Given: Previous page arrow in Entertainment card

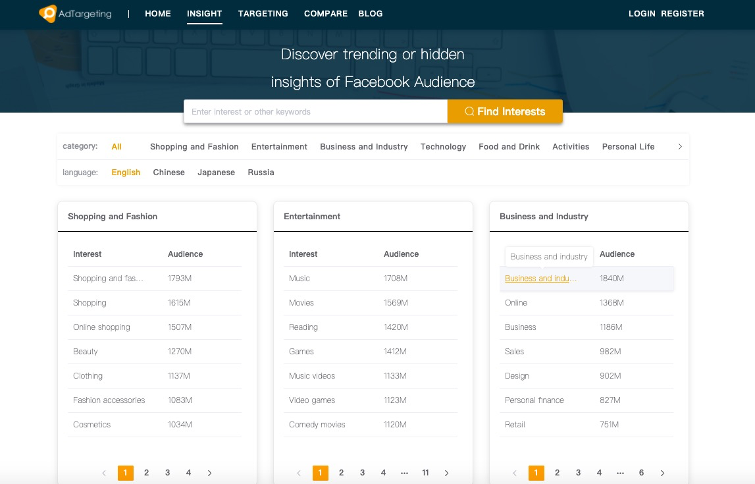Looking at the screenshot, I should 299,473.
